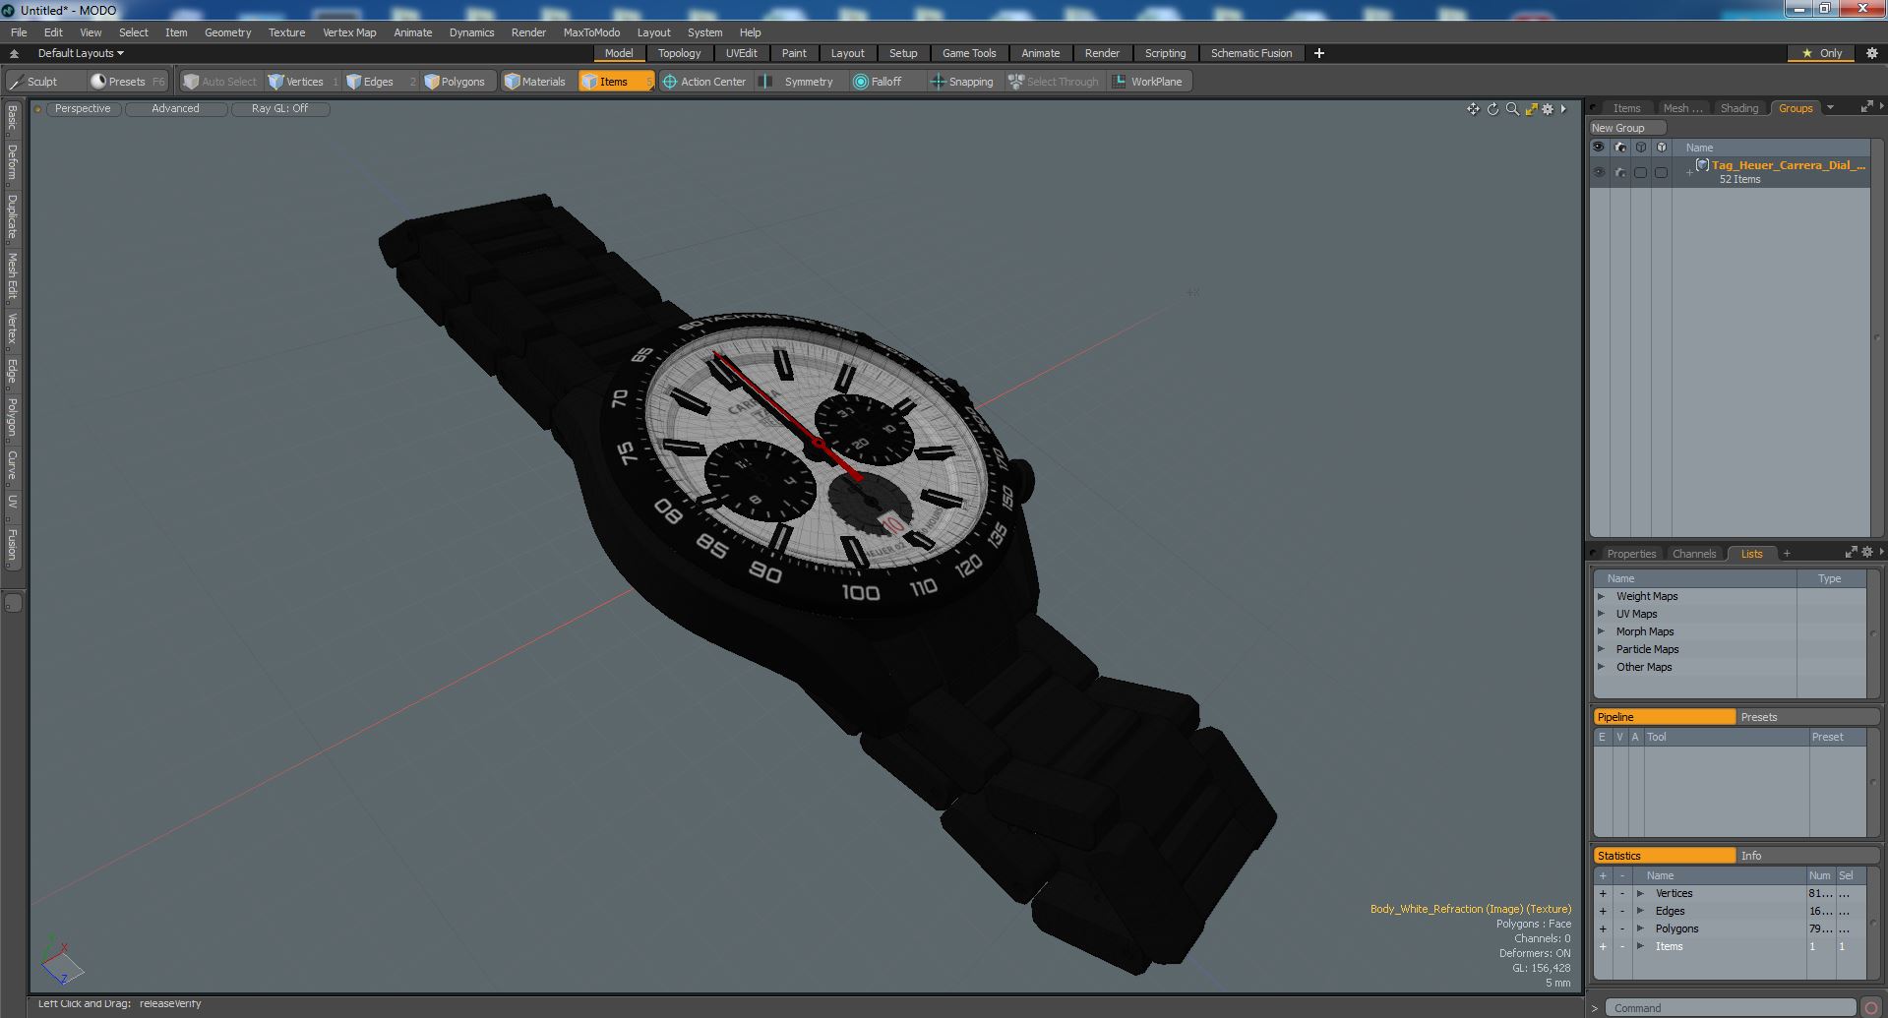Maximize viewport with the yellow arrows icon
1888x1018 pixels.
pos(1531,109)
